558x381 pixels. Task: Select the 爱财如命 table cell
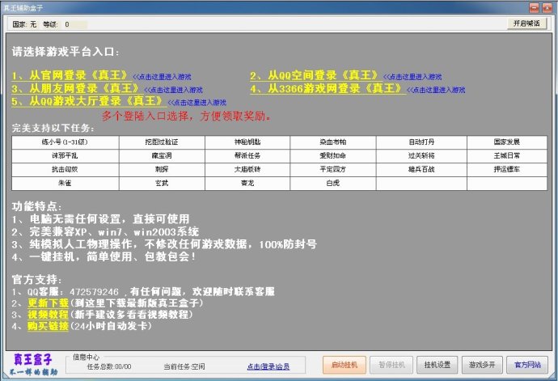pos(332,156)
